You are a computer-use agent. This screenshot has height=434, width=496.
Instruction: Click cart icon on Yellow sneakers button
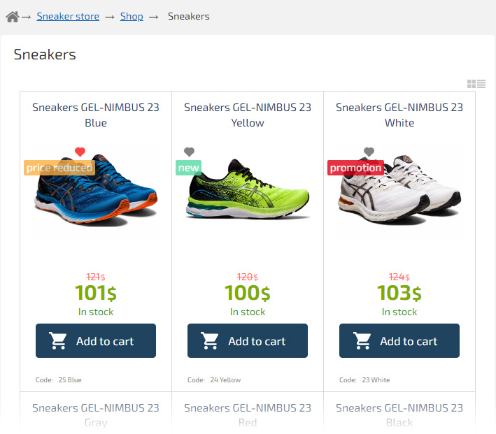(x=210, y=341)
